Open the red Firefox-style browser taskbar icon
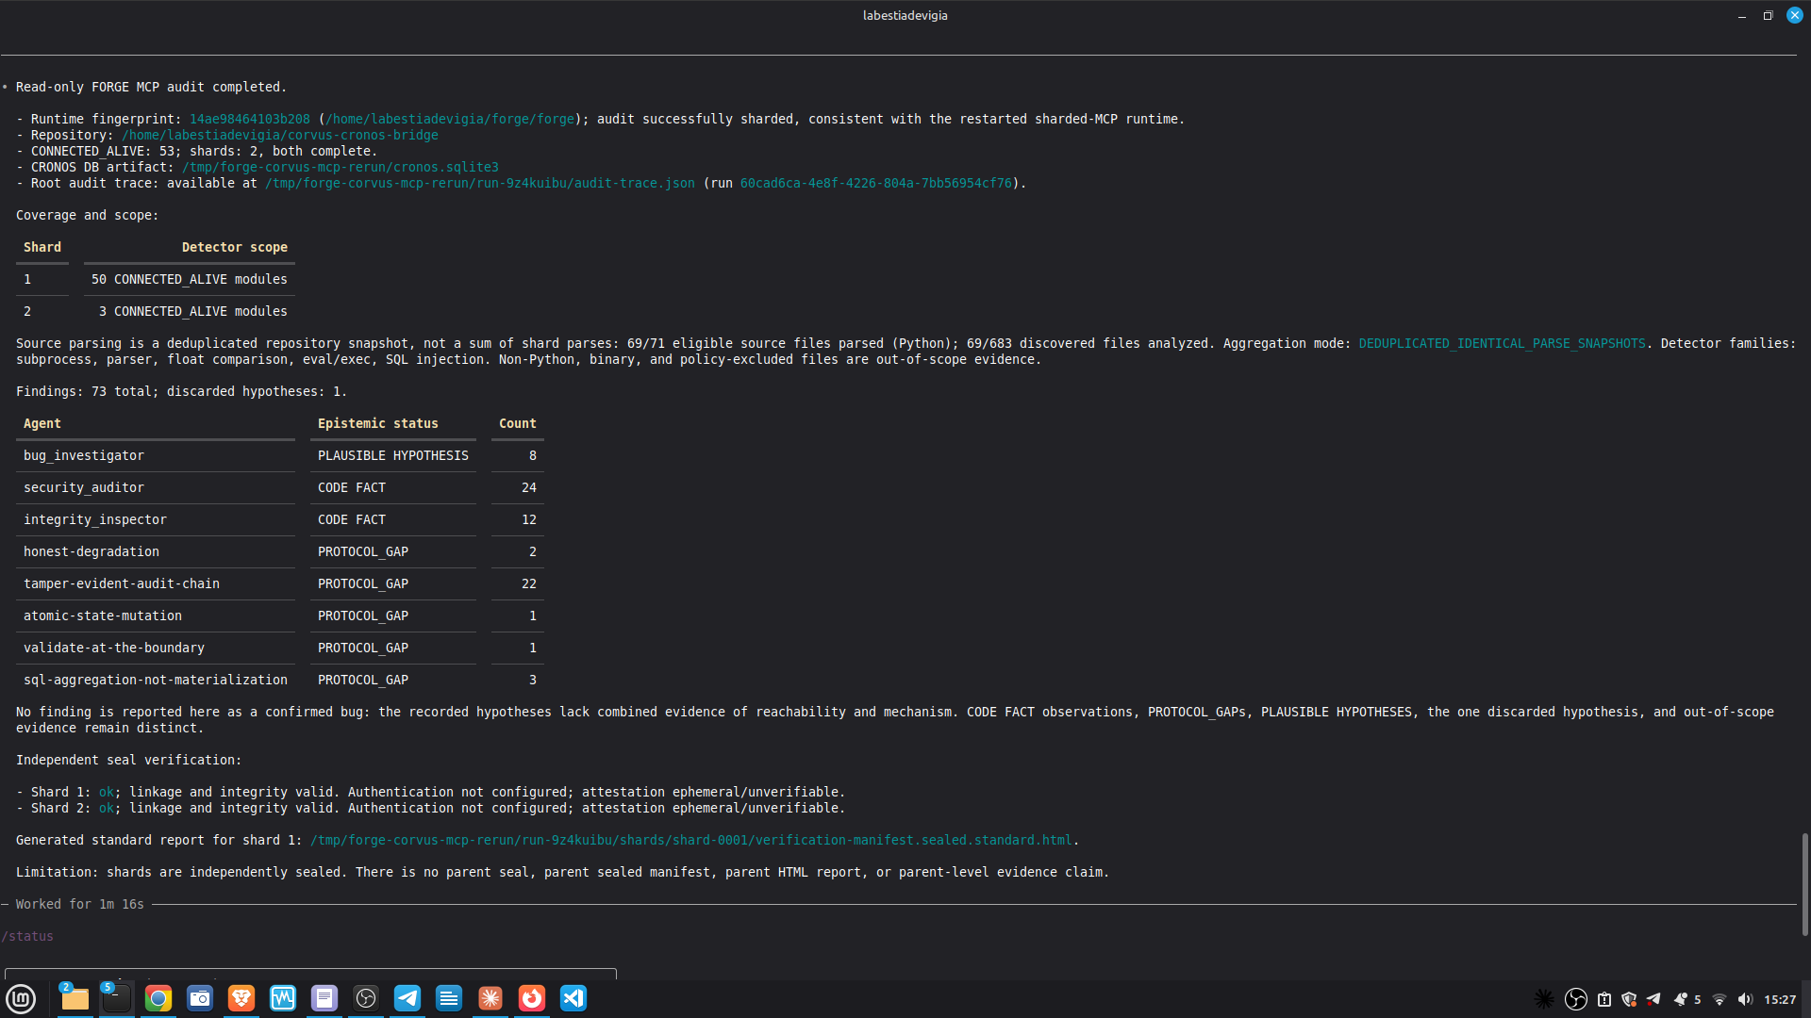 [x=532, y=998]
